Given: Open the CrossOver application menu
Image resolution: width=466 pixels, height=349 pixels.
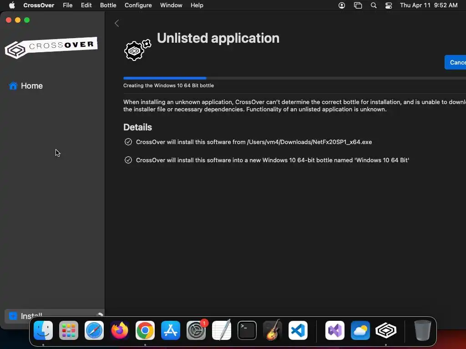Looking at the screenshot, I should [x=39, y=5].
